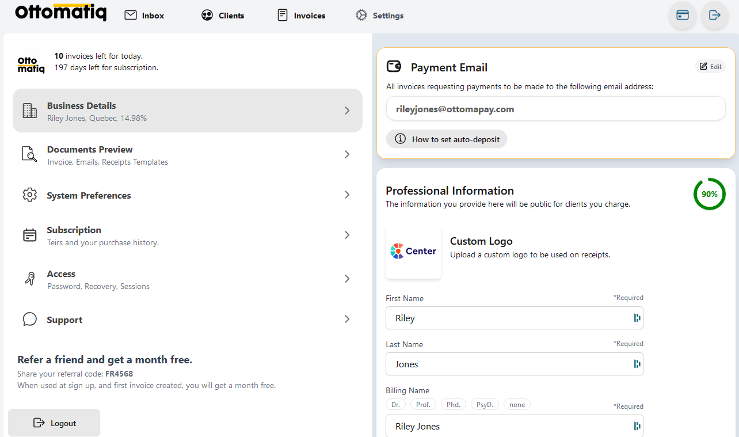Click the info icon on auto-deposit help

[400, 139]
